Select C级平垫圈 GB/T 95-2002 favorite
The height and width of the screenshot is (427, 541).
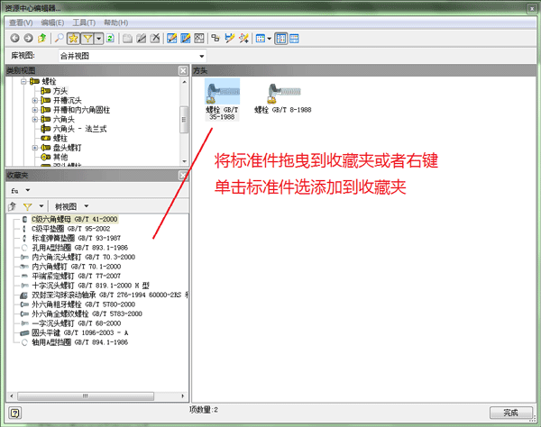70,229
